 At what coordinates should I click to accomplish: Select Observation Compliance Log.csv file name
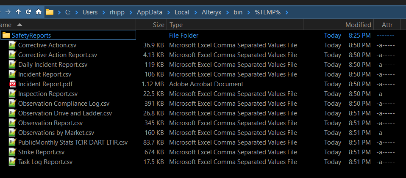click(x=64, y=104)
